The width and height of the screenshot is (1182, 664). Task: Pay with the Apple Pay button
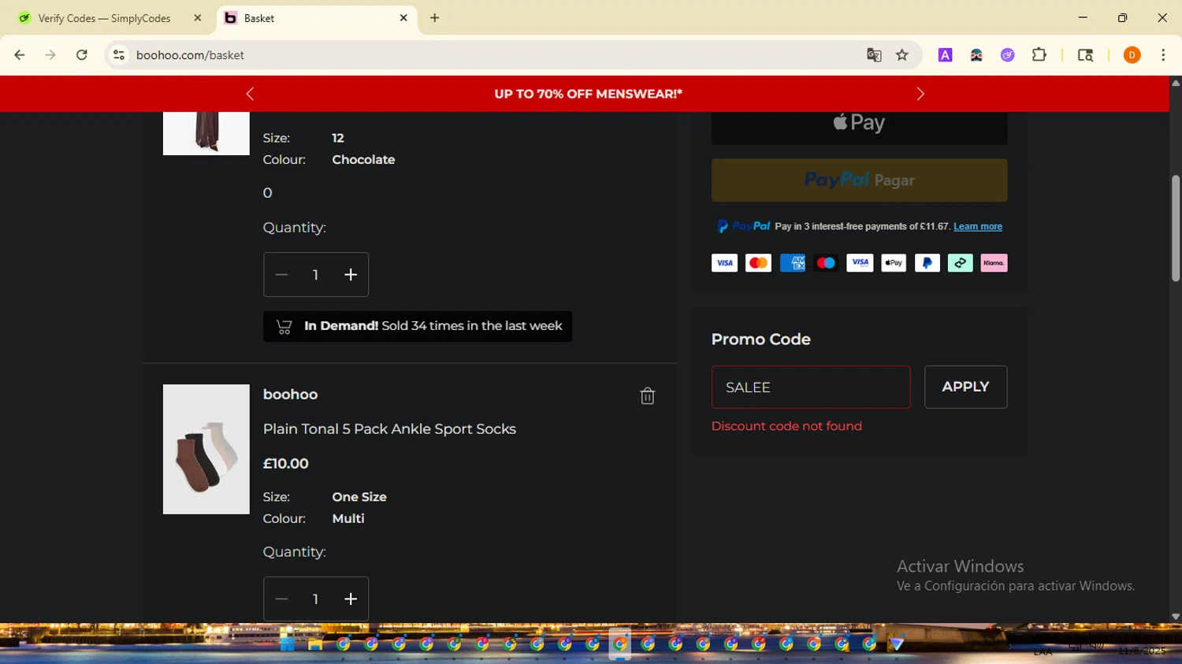click(859, 124)
